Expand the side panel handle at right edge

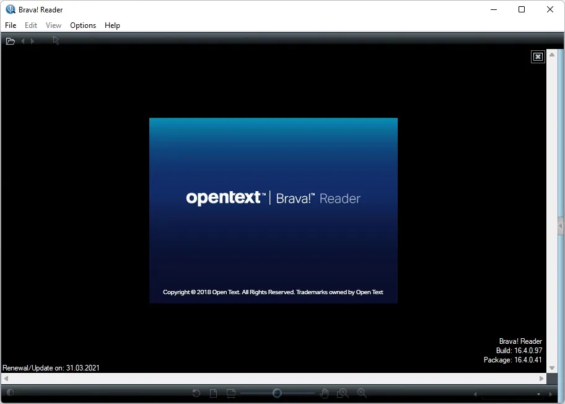click(561, 226)
